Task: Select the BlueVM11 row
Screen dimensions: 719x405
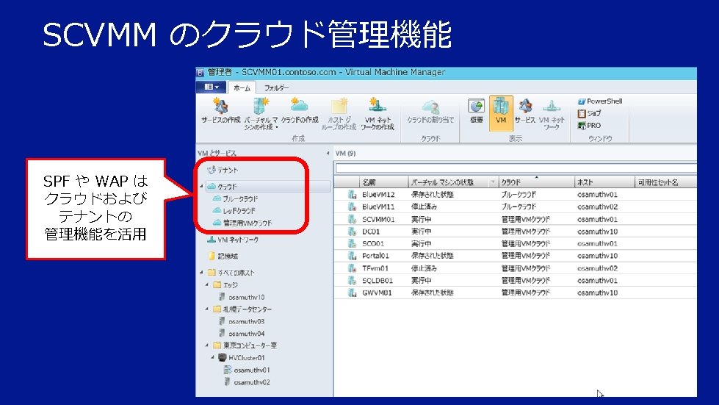Action: (x=515, y=207)
